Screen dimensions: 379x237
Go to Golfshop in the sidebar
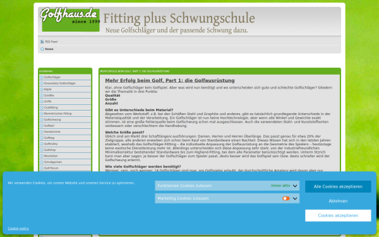click(65, 150)
